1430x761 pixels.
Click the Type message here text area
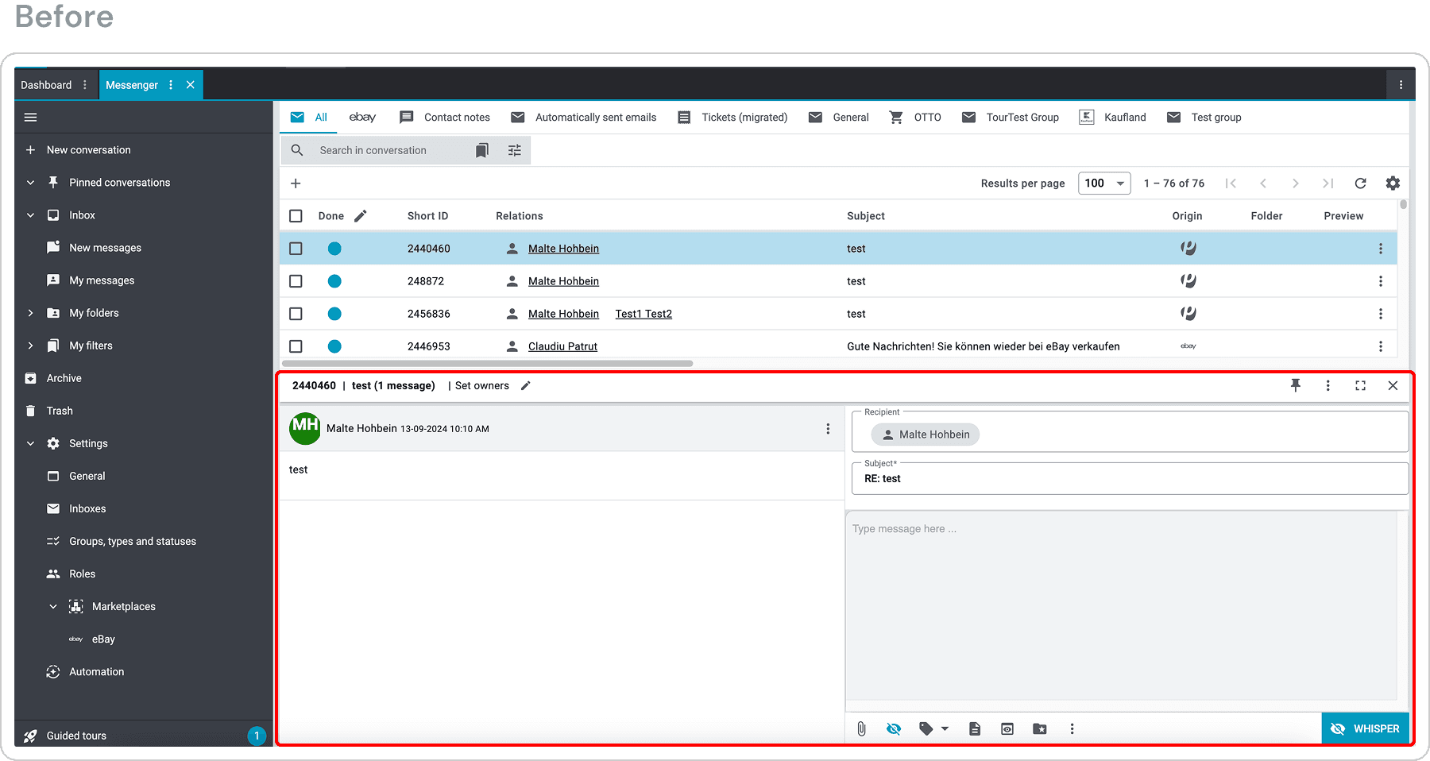pos(1121,605)
